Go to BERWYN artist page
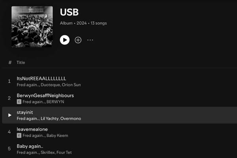 pyautogui.click(x=55, y=102)
